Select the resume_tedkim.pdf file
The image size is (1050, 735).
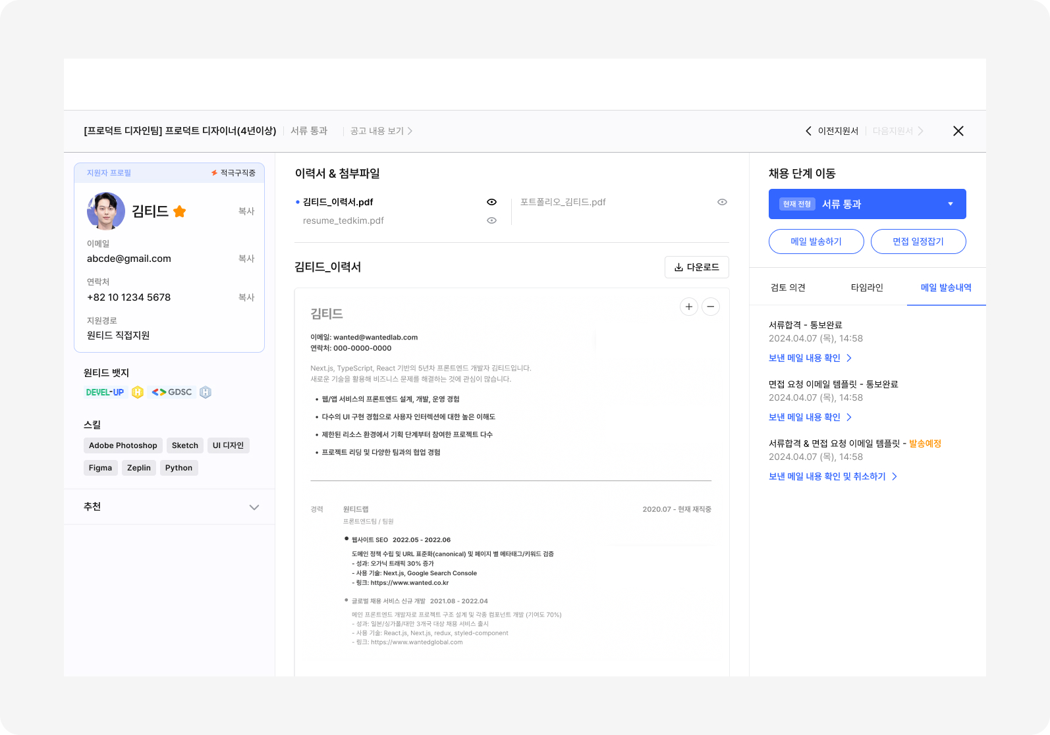click(343, 220)
